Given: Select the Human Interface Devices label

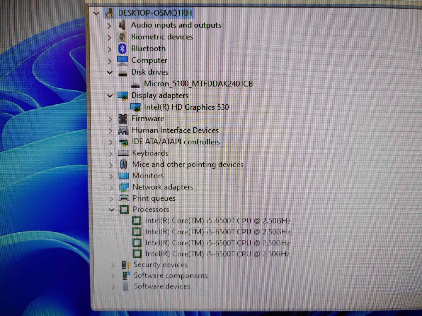Looking at the screenshot, I should (x=175, y=130).
